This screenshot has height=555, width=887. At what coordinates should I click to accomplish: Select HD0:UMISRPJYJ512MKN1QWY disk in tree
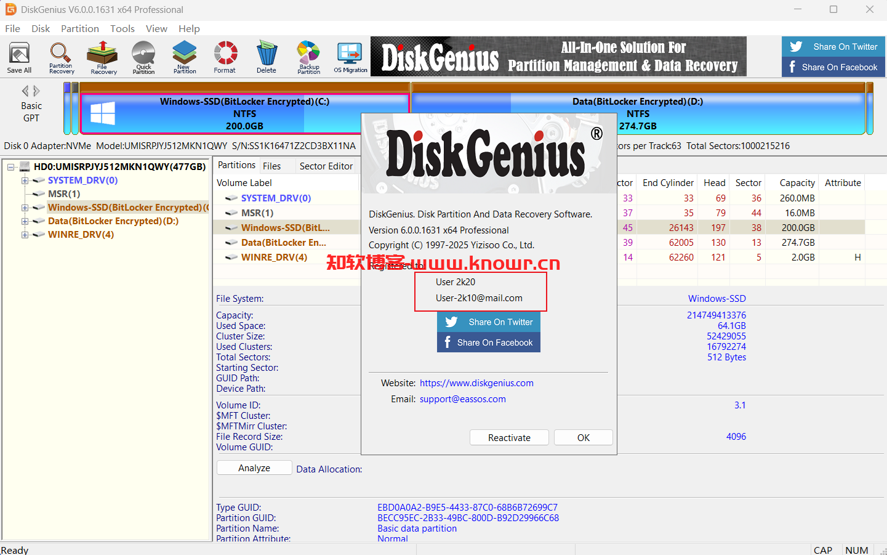(119, 167)
